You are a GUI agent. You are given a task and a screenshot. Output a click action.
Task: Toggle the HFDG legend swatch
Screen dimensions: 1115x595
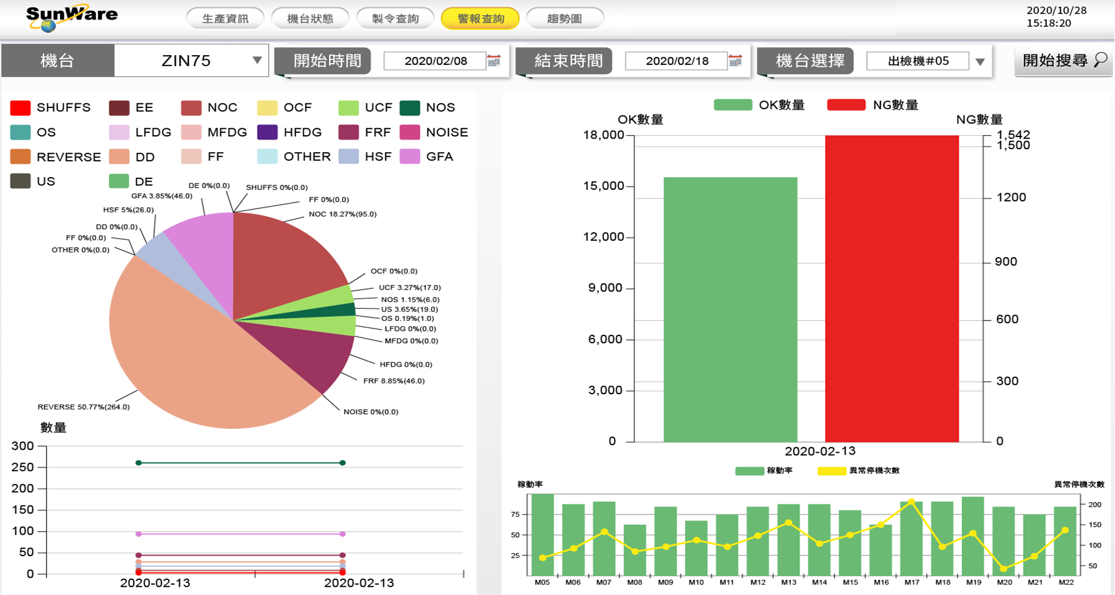tap(267, 132)
